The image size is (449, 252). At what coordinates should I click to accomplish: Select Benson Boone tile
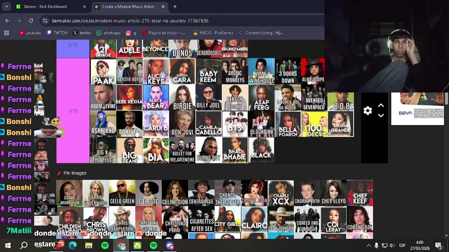tap(235, 98)
